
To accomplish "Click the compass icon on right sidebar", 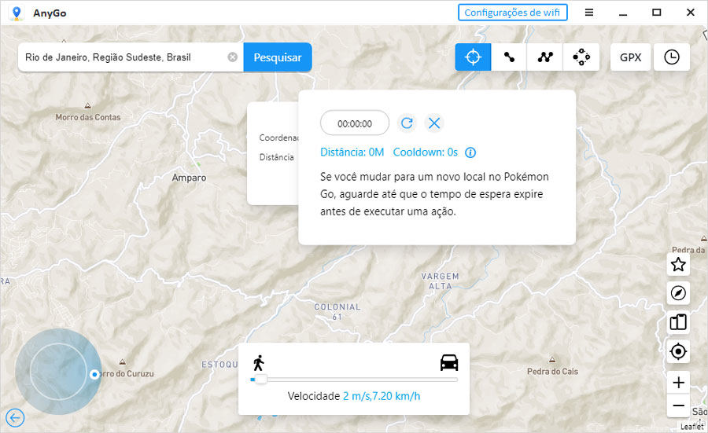I will tap(678, 293).
